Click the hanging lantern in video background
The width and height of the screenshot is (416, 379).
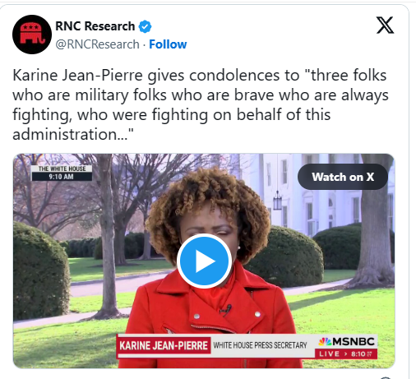277,200
